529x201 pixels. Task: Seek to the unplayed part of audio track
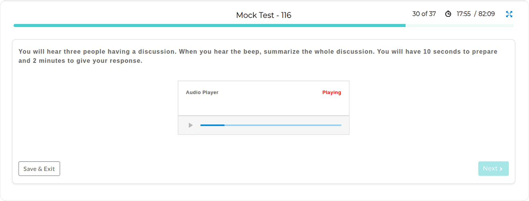tap(283, 125)
